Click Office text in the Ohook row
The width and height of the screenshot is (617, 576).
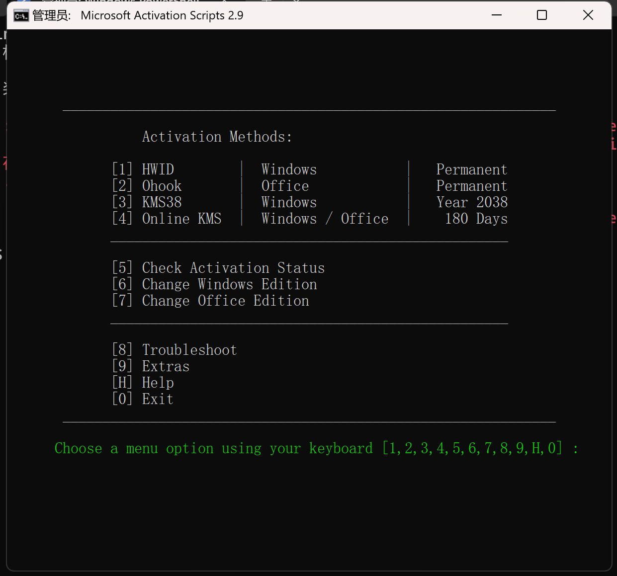pyautogui.click(x=285, y=186)
